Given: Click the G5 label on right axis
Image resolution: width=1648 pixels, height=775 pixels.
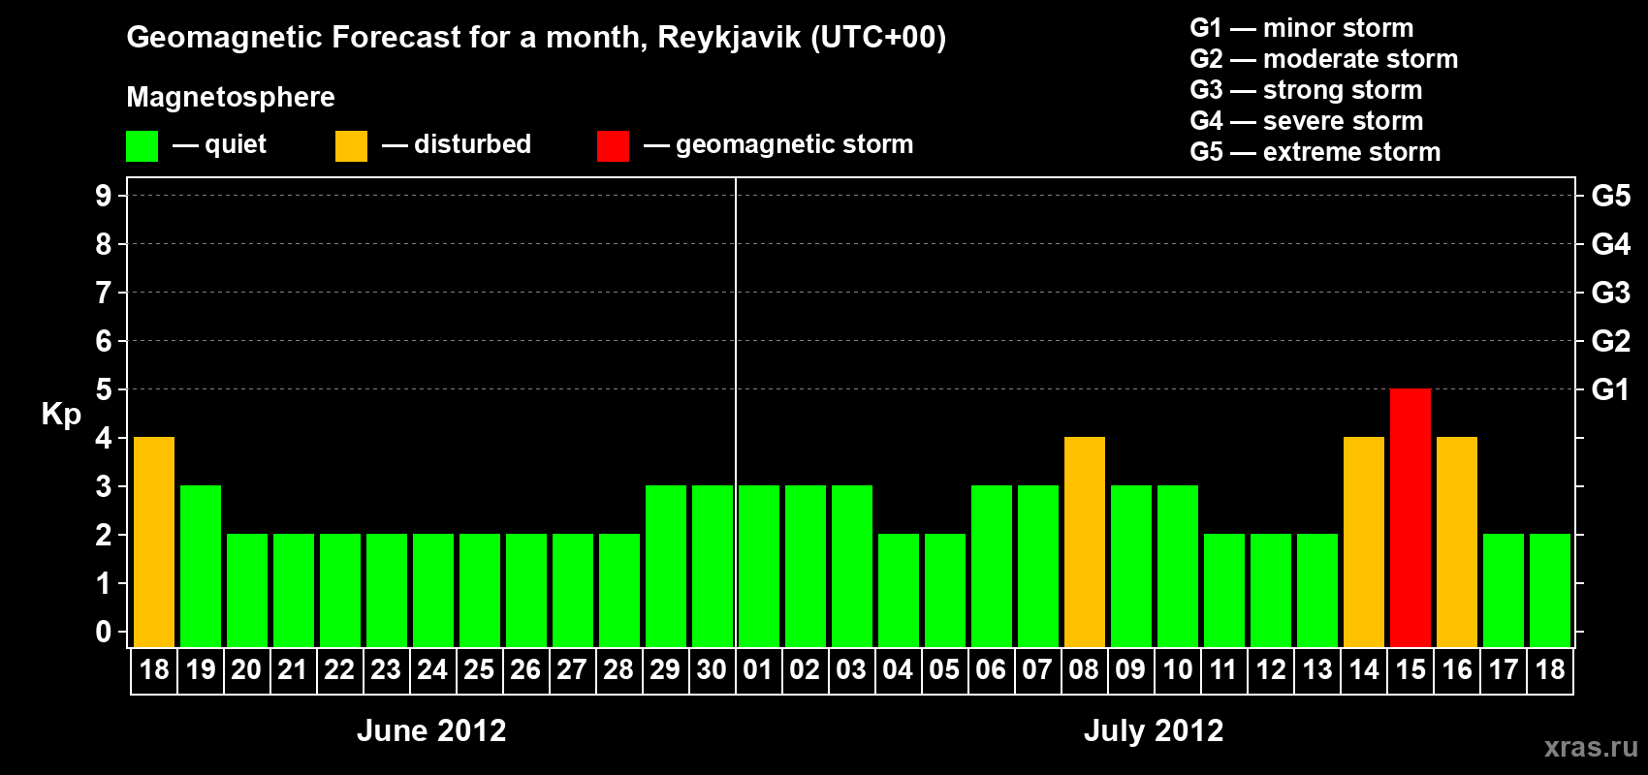Looking at the screenshot, I should pyautogui.click(x=1611, y=196).
